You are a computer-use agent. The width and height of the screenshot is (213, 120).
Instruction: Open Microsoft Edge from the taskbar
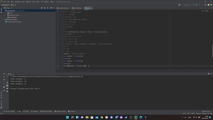(141, 117)
